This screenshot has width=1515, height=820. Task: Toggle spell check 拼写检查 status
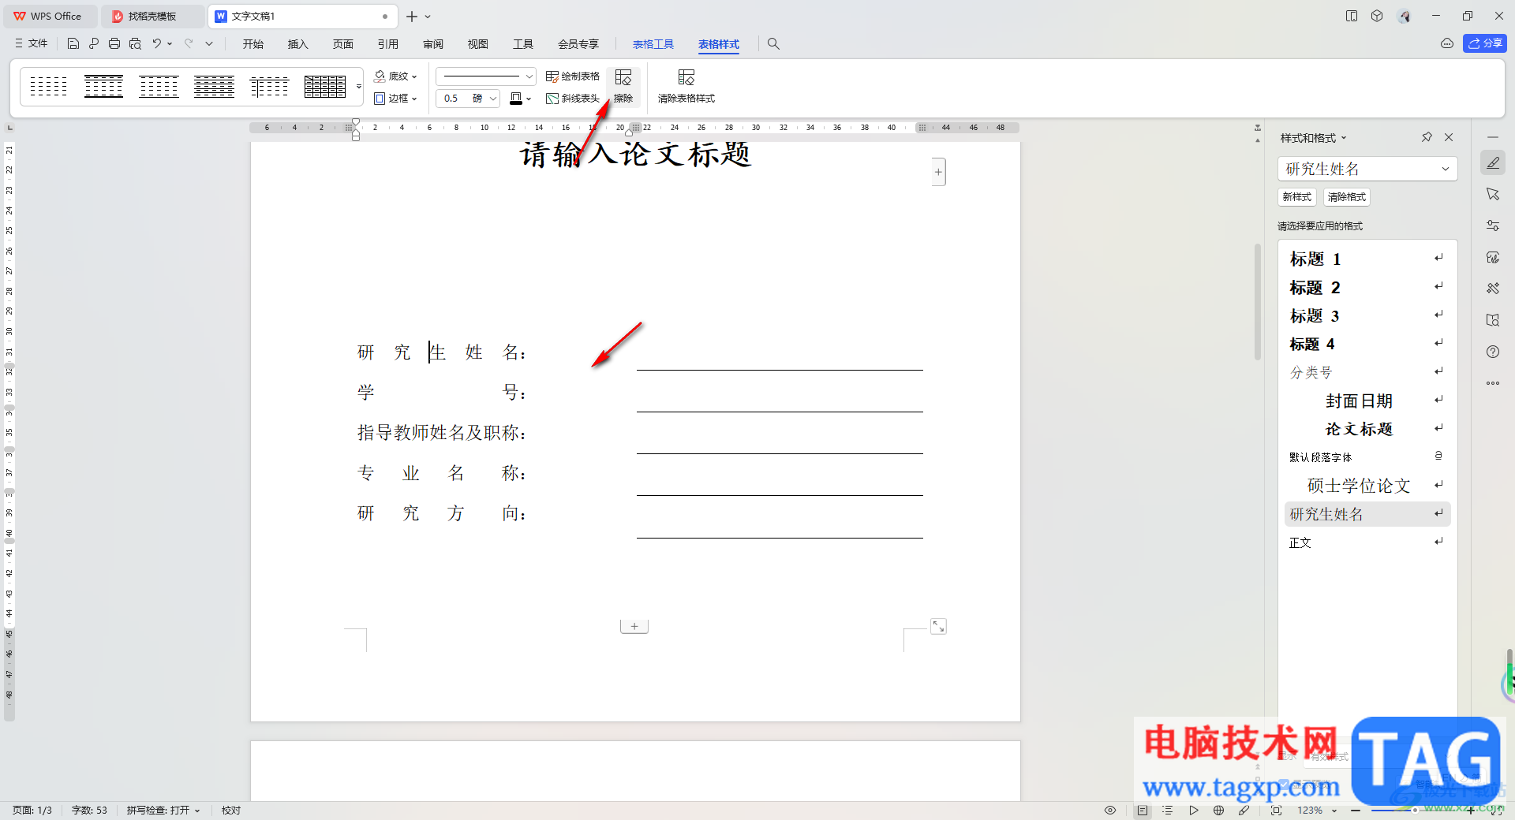(163, 811)
